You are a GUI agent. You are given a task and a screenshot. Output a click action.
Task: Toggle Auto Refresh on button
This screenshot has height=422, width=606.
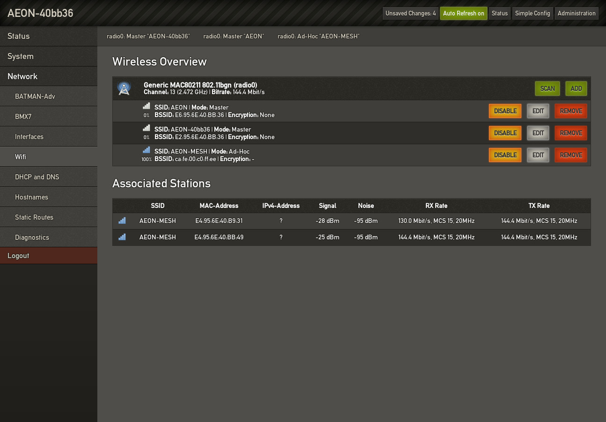463,13
